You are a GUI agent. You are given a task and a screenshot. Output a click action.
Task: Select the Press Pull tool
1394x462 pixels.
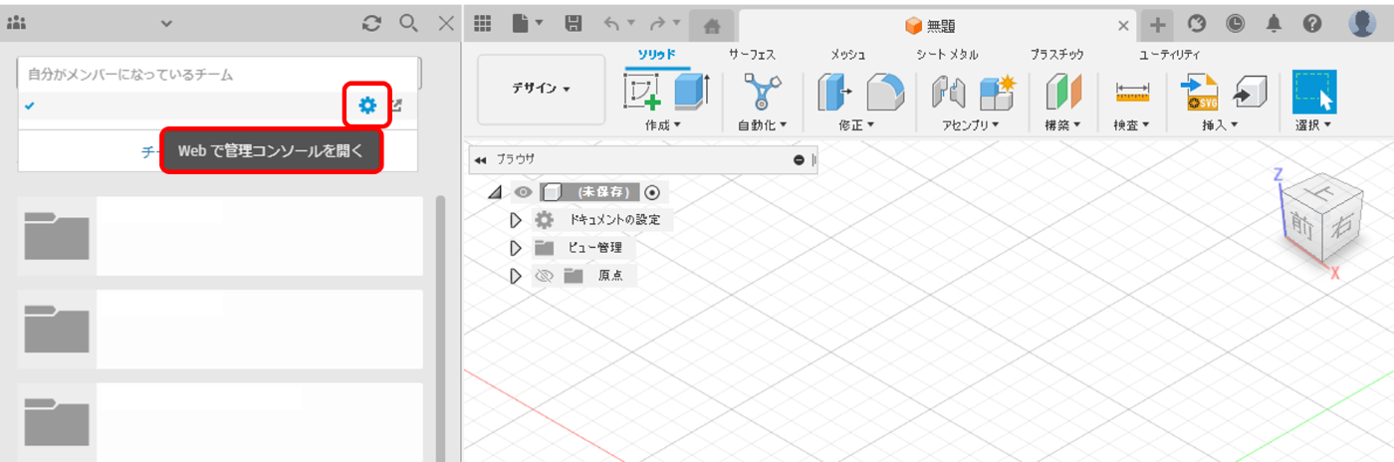point(834,92)
